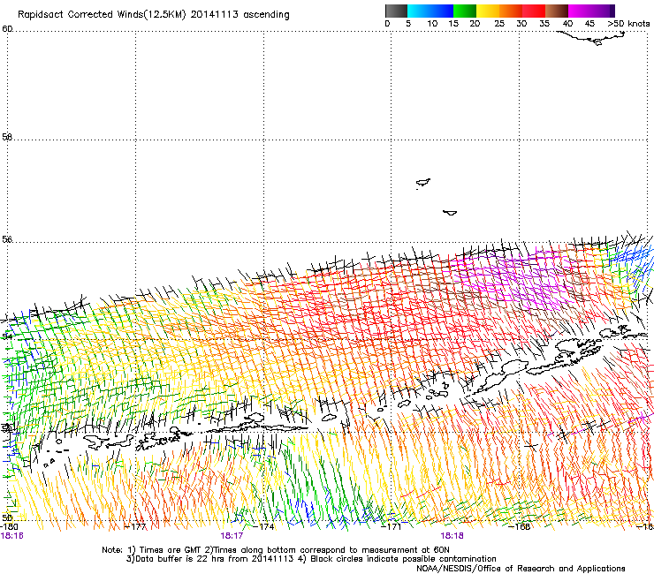Image resolution: width=654 pixels, height=574 pixels.
Task: Click the latitude label 58
Action: click(7, 137)
